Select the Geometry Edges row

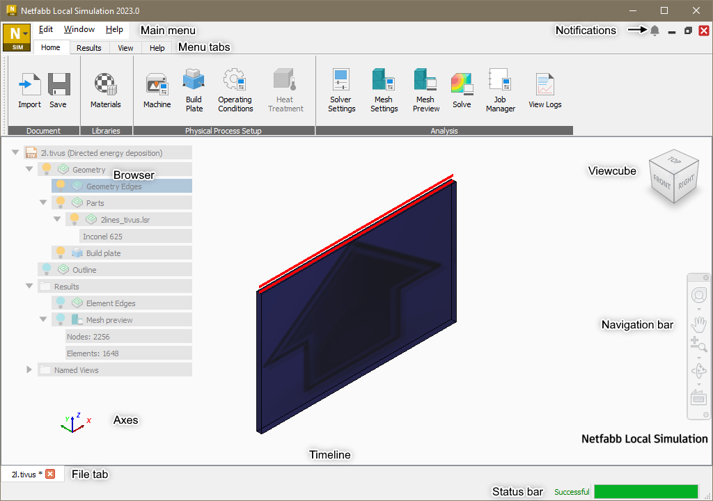click(121, 186)
